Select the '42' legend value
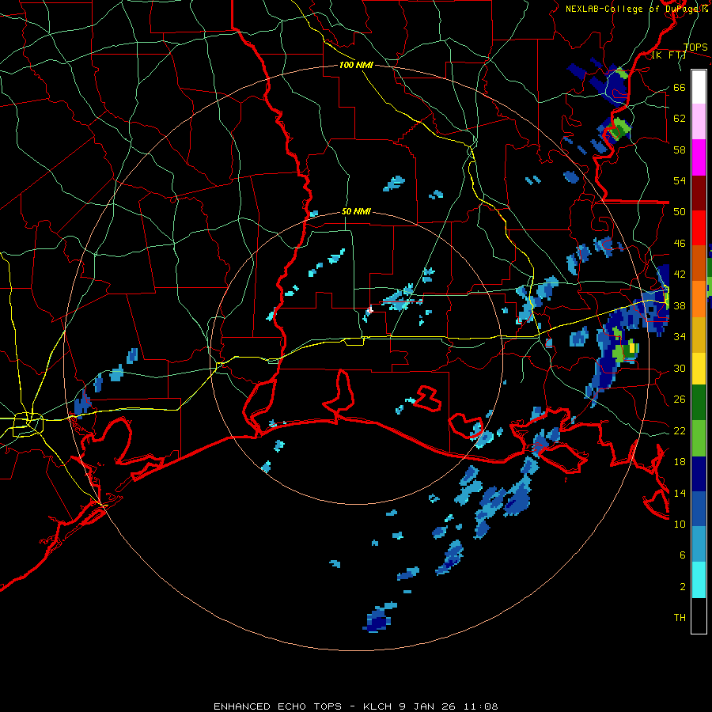 tap(680, 275)
